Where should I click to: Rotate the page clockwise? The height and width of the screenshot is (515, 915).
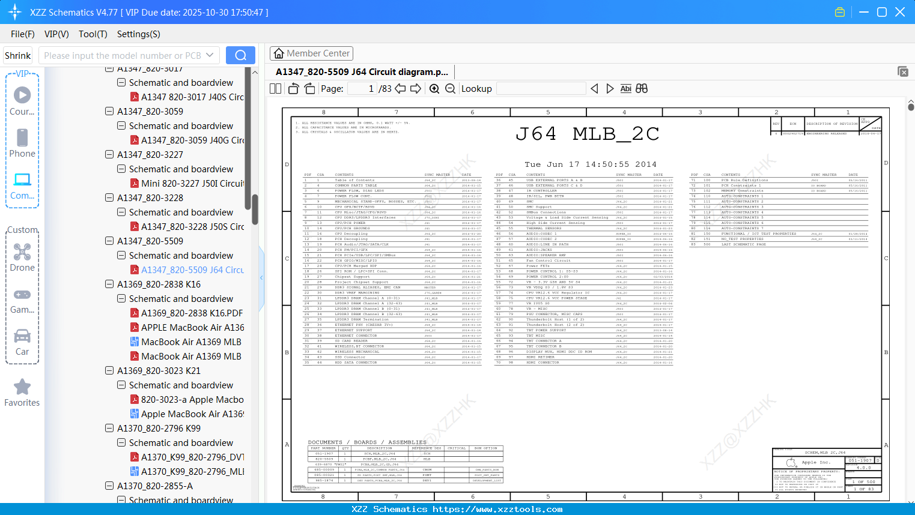pyautogui.click(x=309, y=89)
